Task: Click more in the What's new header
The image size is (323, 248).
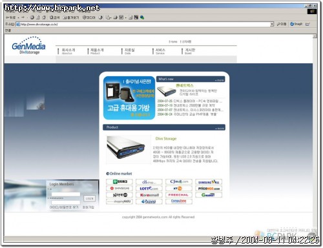Action: tap(220, 80)
